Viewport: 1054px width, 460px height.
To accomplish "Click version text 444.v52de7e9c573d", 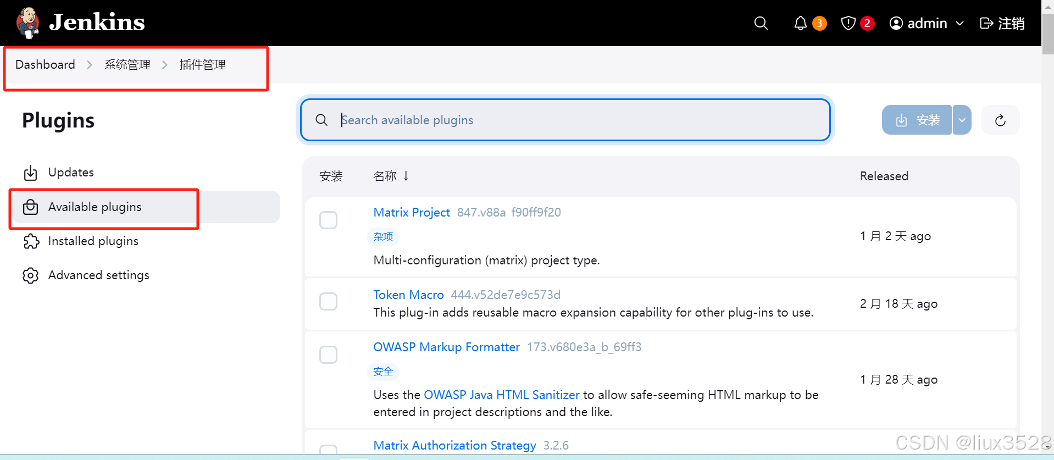I will click(506, 295).
